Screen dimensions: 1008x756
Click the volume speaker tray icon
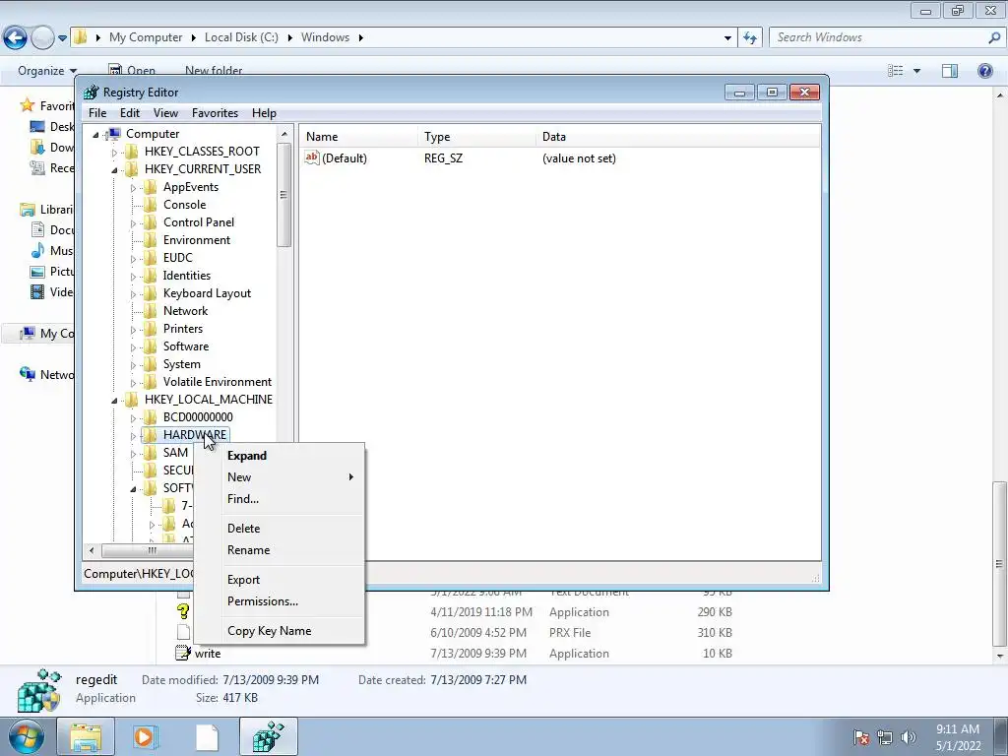(x=909, y=737)
